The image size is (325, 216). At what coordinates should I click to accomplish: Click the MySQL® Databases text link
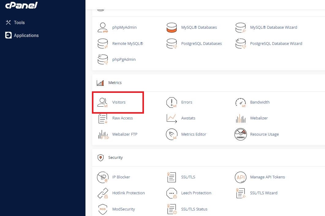[x=199, y=27]
